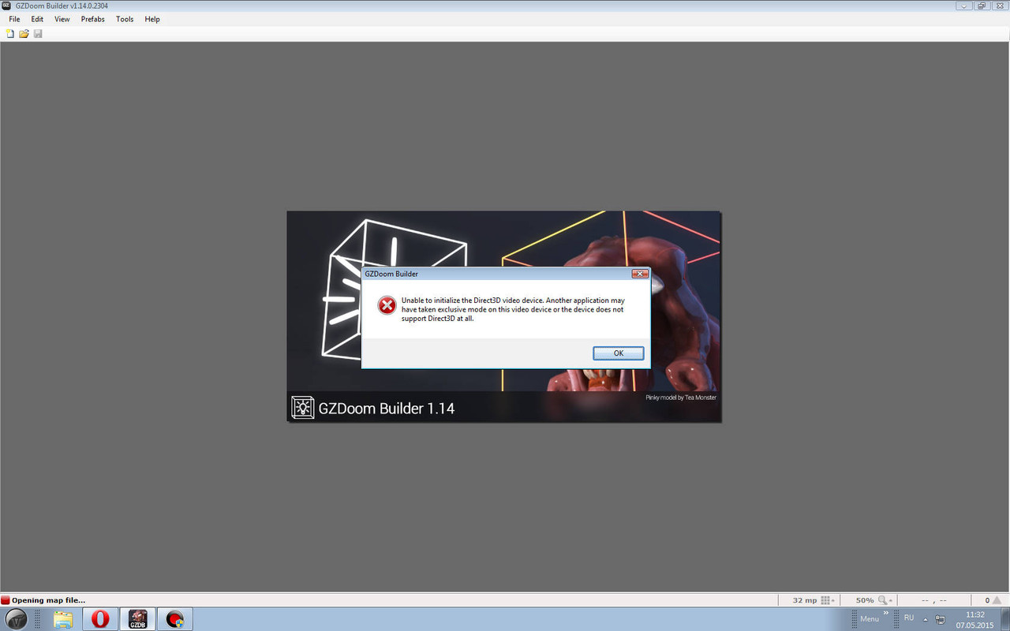Open Opera browser from the taskbar
The height and width of the screenshot is (631, 1010).
pos(99,619)
